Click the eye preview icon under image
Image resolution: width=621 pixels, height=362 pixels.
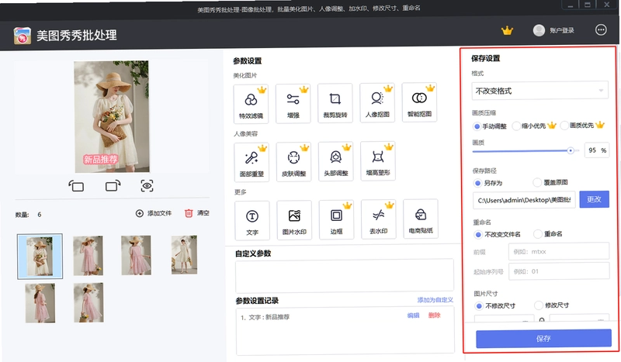click(x=147, y=185)
